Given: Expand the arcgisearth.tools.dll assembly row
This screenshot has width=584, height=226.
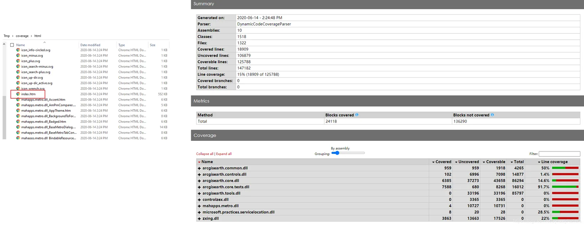Looking at the screenshot, I should point(199,193).
